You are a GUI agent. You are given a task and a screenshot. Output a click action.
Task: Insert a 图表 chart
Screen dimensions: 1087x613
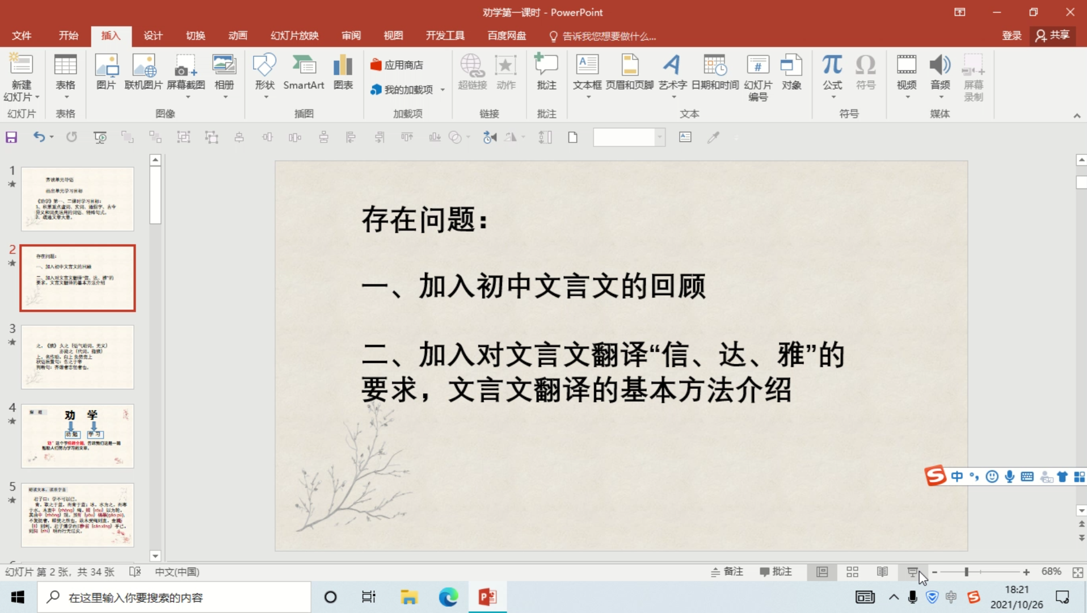tap(343, 74)
